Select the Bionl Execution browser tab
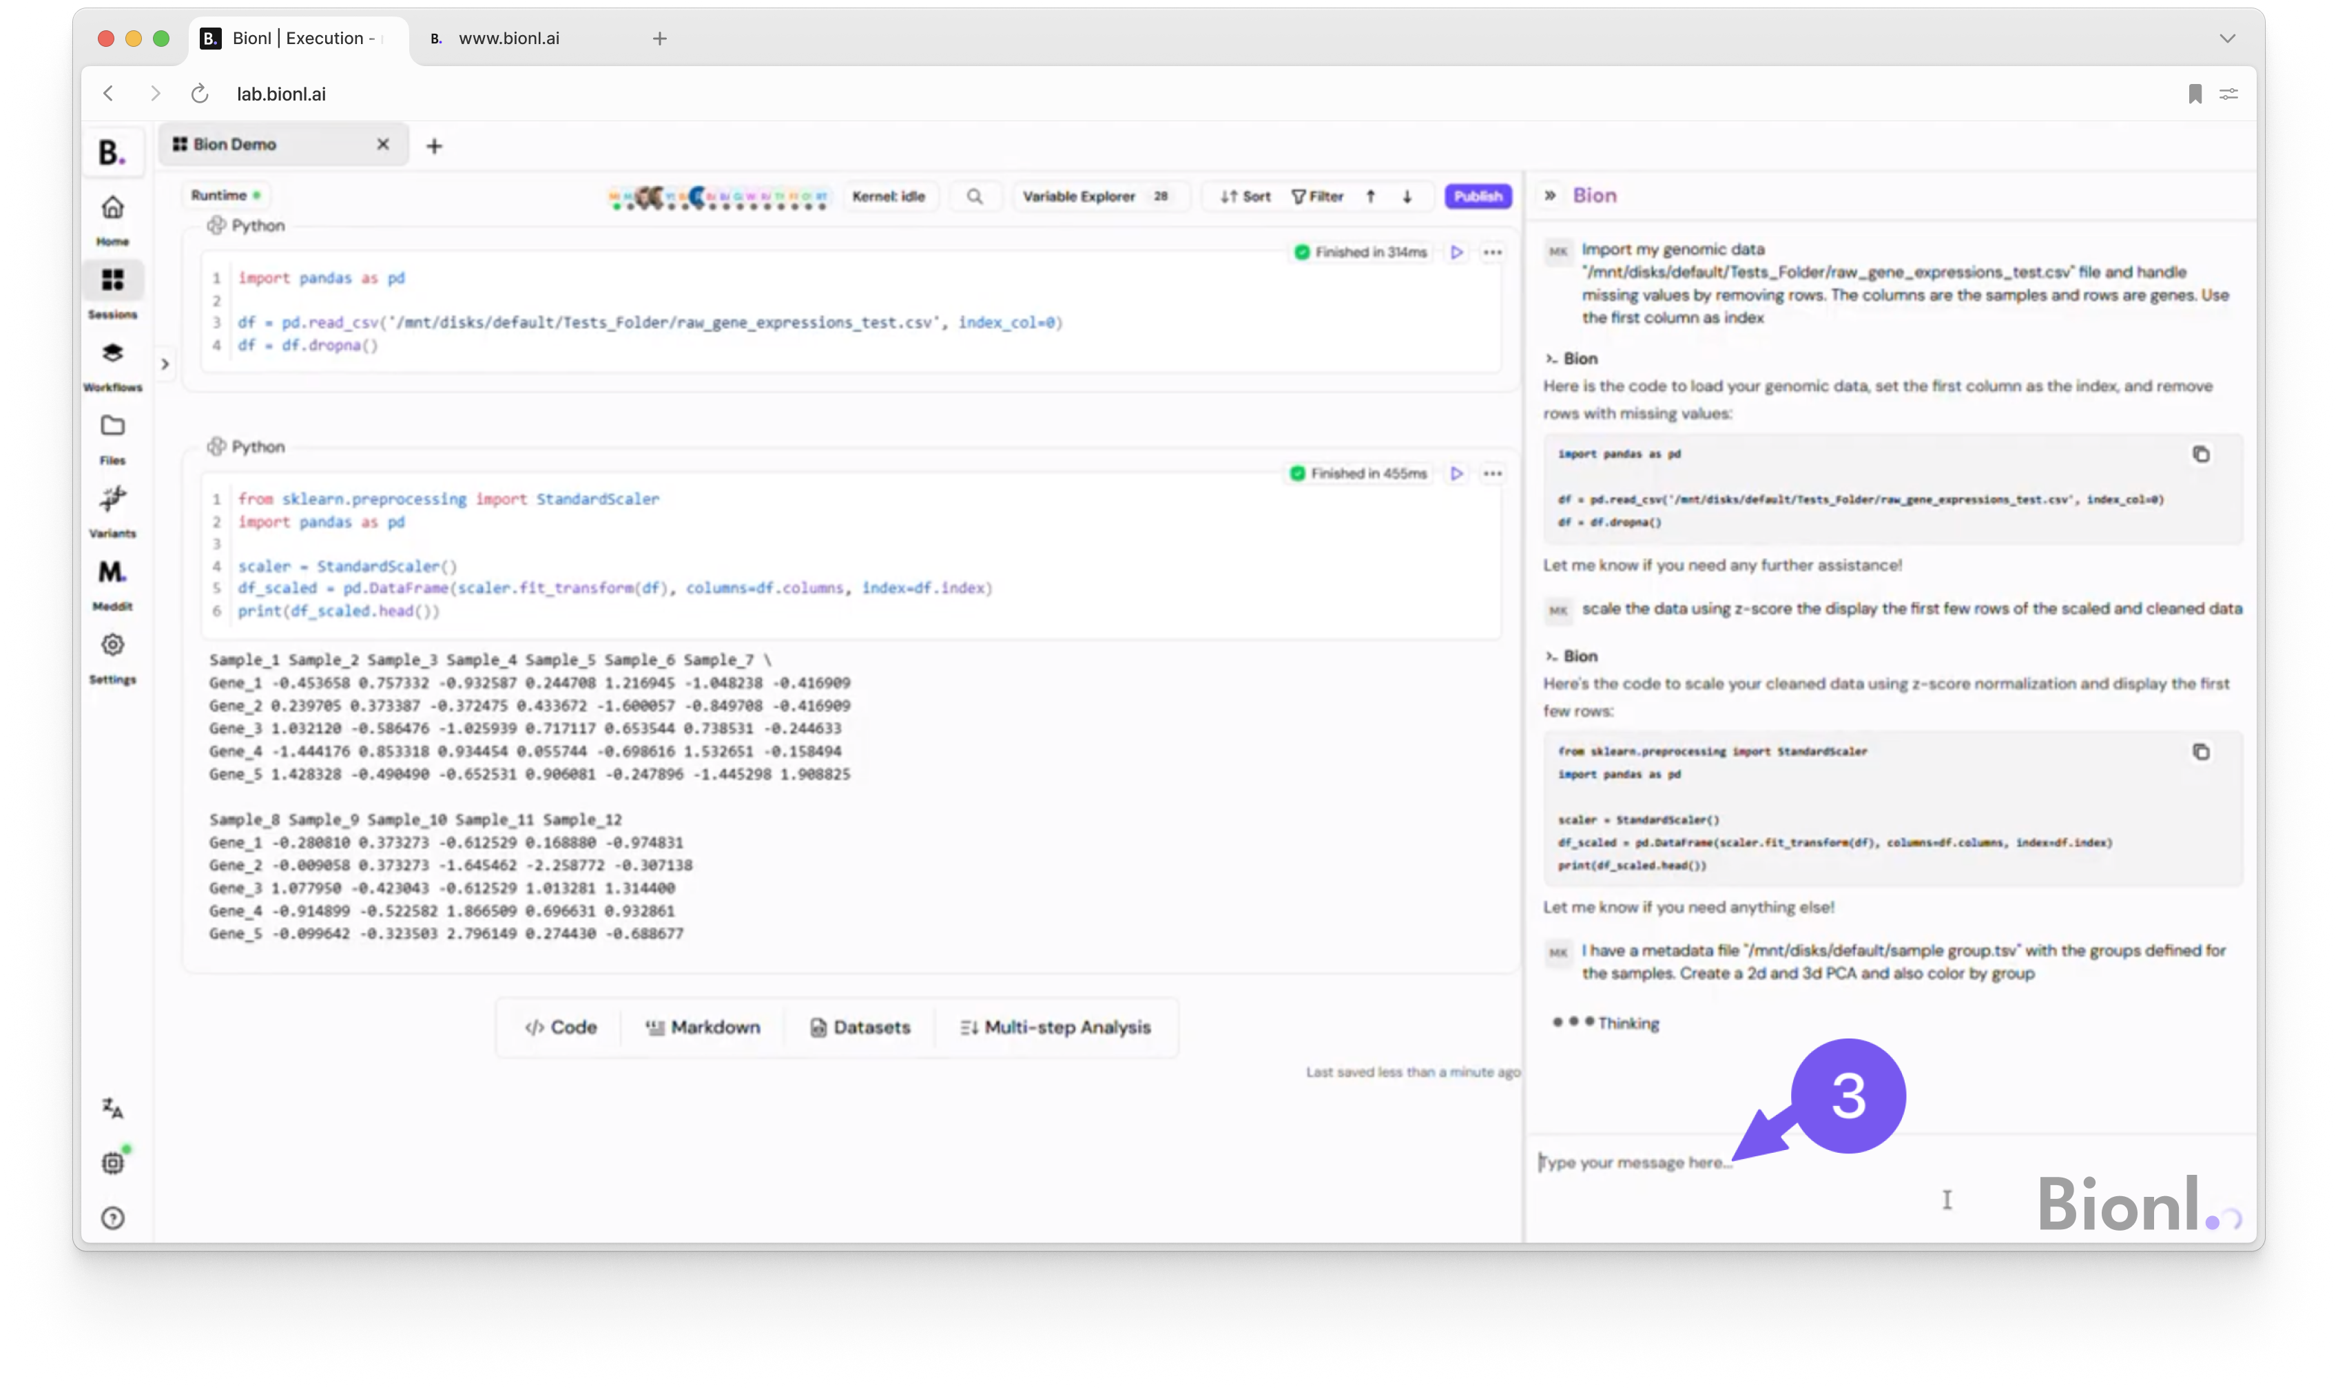Viewport: 2338px width, 1389px height. click(300, 39)
